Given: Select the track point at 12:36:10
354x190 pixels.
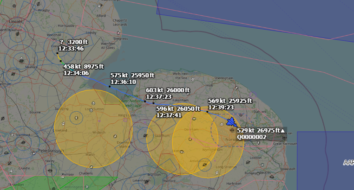Looking at the screenshot, I should click(110, 87).
